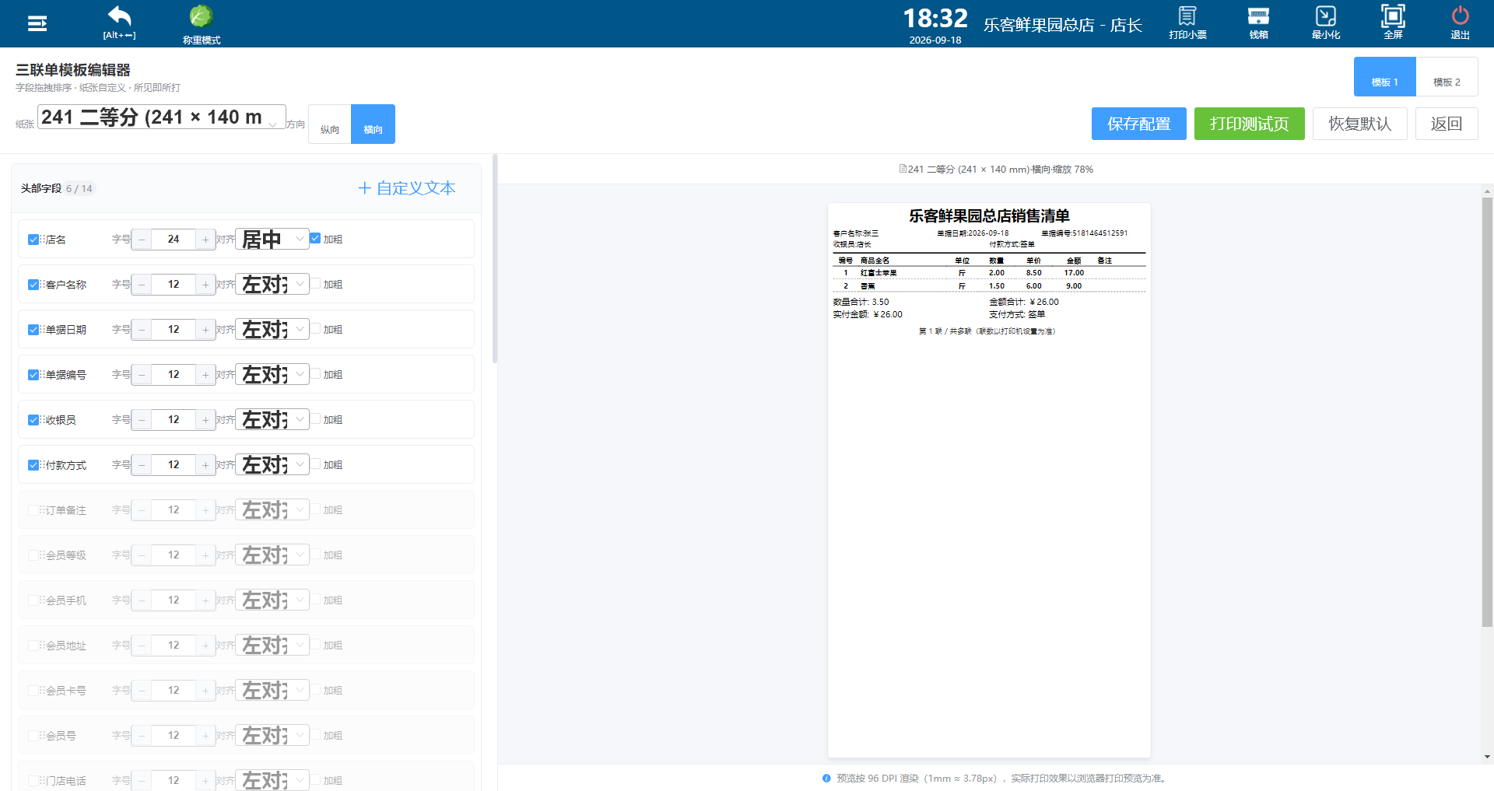The width and height of the screenshot is (1494, 791).
Task: Enable bold for 单据日期
Action: point(315,329)
